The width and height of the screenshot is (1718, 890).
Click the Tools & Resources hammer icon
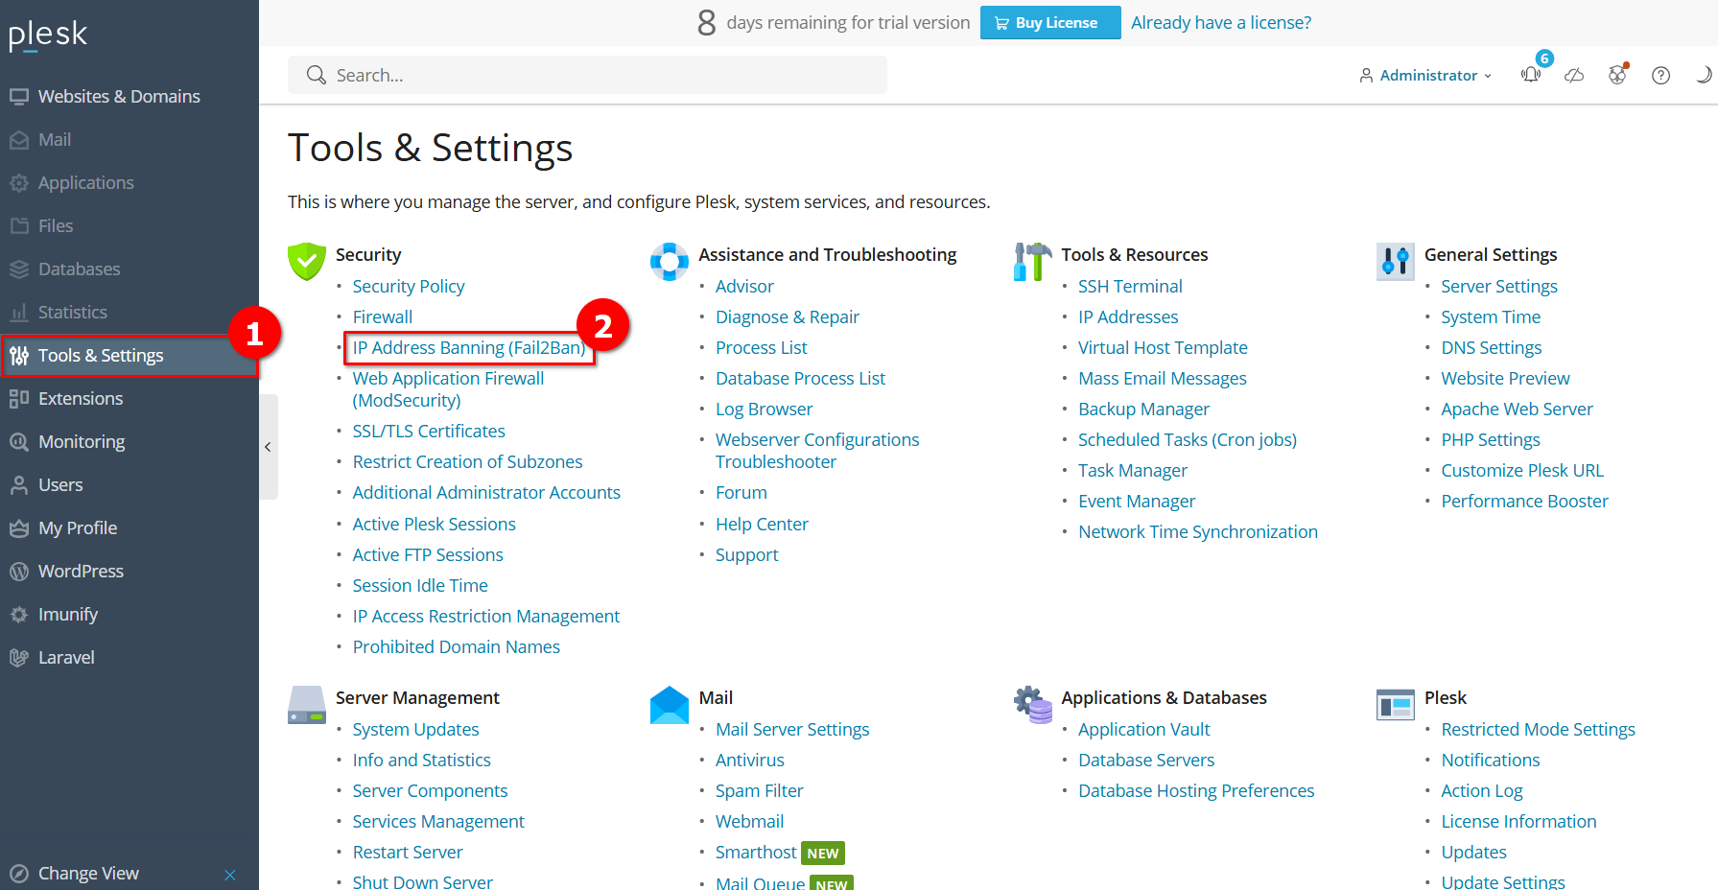[1032, 261]
